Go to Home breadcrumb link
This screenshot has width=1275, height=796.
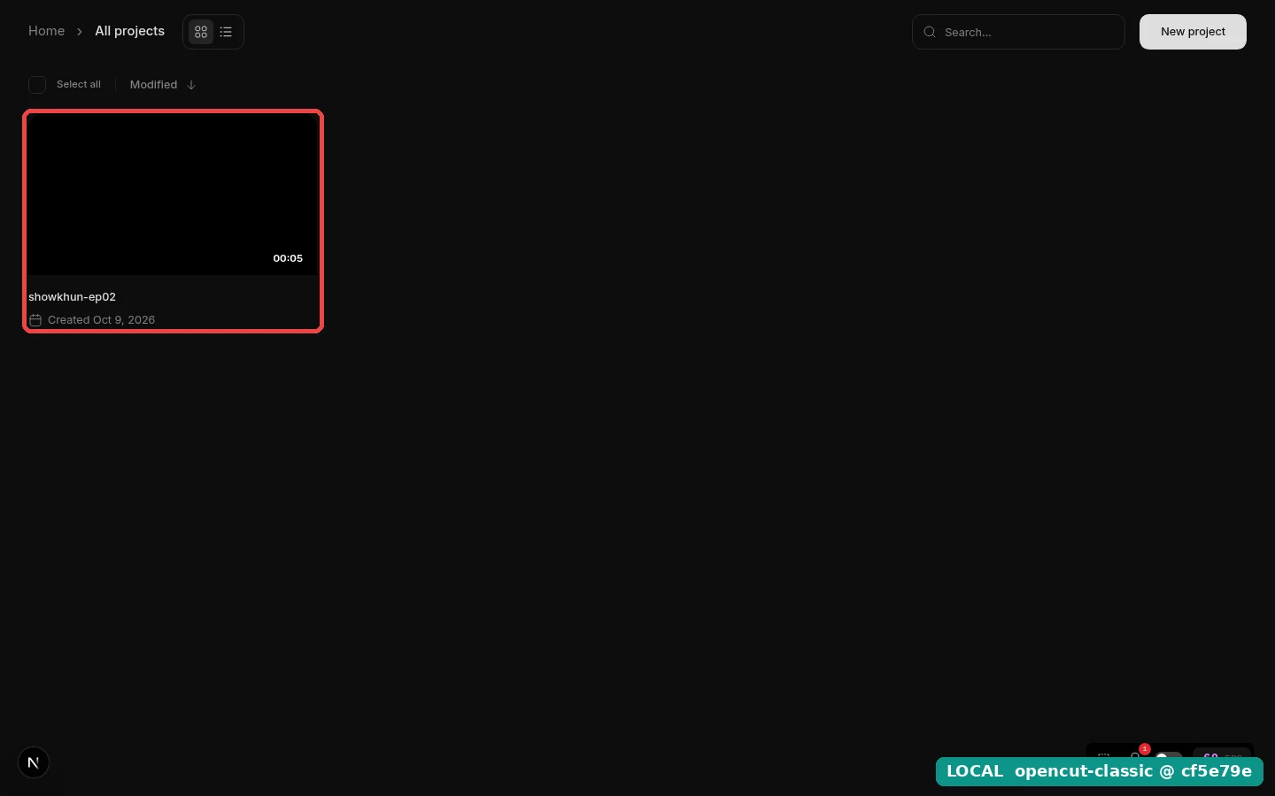coord(46,31)
